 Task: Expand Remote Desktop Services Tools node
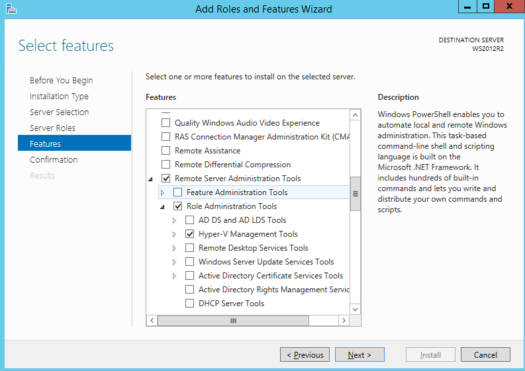click(174, 248)
